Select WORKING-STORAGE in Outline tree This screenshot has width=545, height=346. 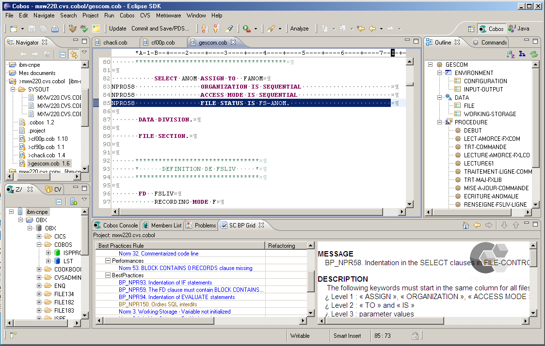(490, 114)
